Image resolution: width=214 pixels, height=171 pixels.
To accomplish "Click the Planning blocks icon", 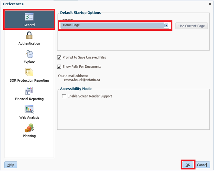I will (x=29, y=128).
